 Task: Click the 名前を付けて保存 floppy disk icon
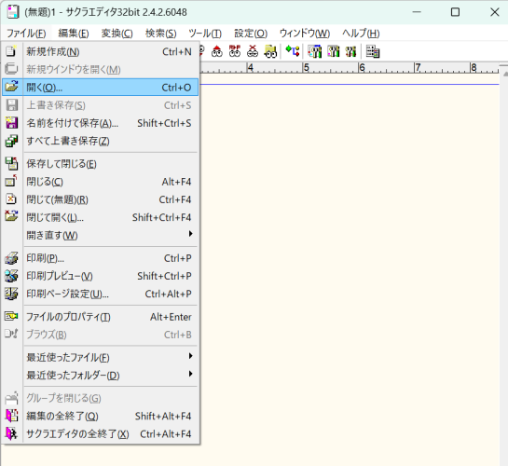click(11, 123)
